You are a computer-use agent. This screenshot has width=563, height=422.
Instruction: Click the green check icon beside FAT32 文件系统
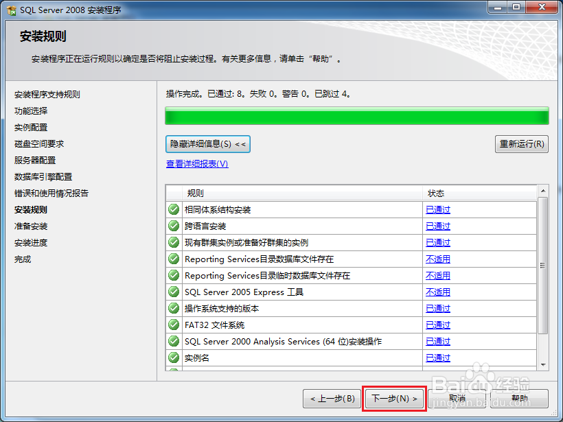pyautogui.click(x=173, y=325)
